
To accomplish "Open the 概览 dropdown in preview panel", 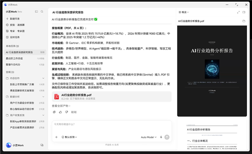I will pyautogui.click(x=184, y=12).
